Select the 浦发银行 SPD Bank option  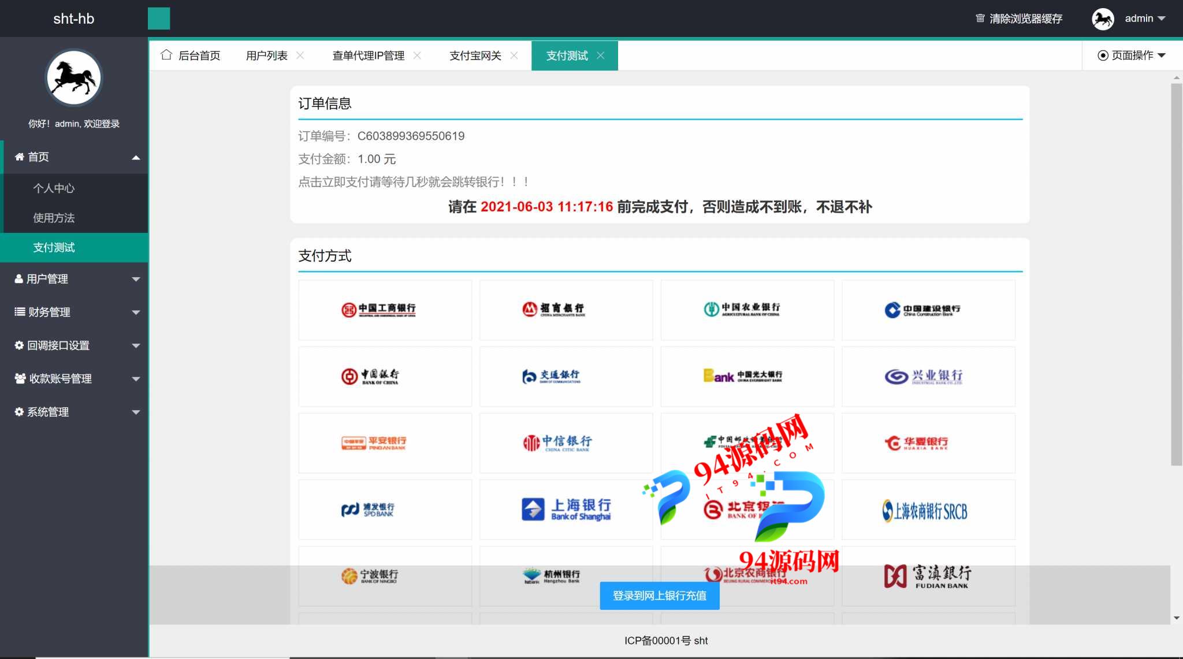385,509
